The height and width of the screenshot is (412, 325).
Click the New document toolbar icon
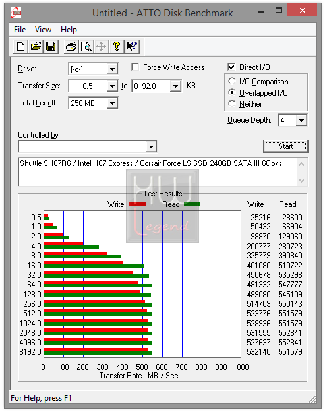pyautogui.click(x=20, y=47)
